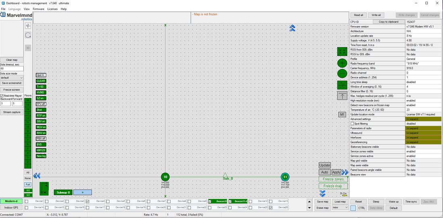Click the New log button
Viewport: 443px width, 218px height.
click(41, 156)
